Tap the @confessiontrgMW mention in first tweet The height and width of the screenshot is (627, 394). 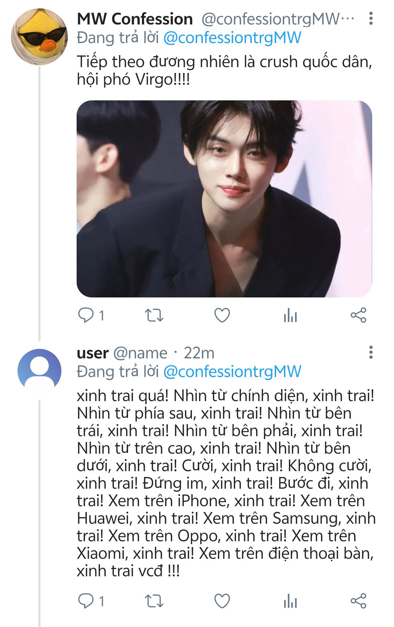232,38
